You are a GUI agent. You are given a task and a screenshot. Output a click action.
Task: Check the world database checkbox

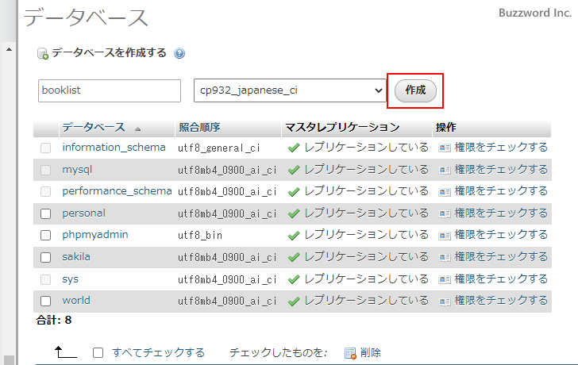(x=46, y=302)
